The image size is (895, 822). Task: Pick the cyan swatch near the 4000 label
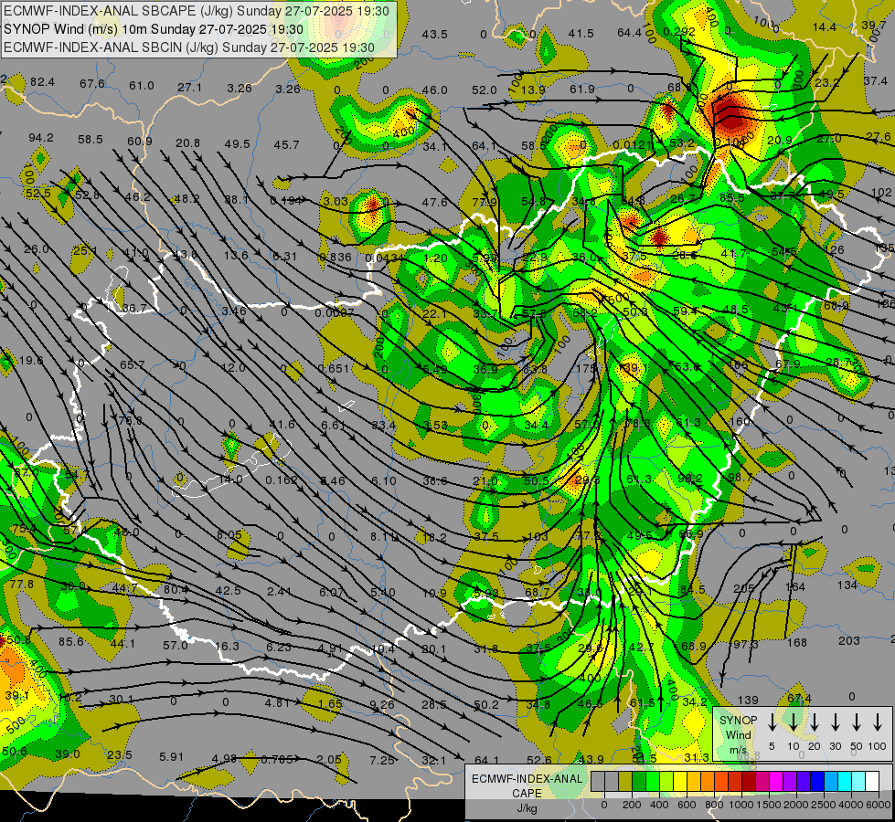(844, 782)
